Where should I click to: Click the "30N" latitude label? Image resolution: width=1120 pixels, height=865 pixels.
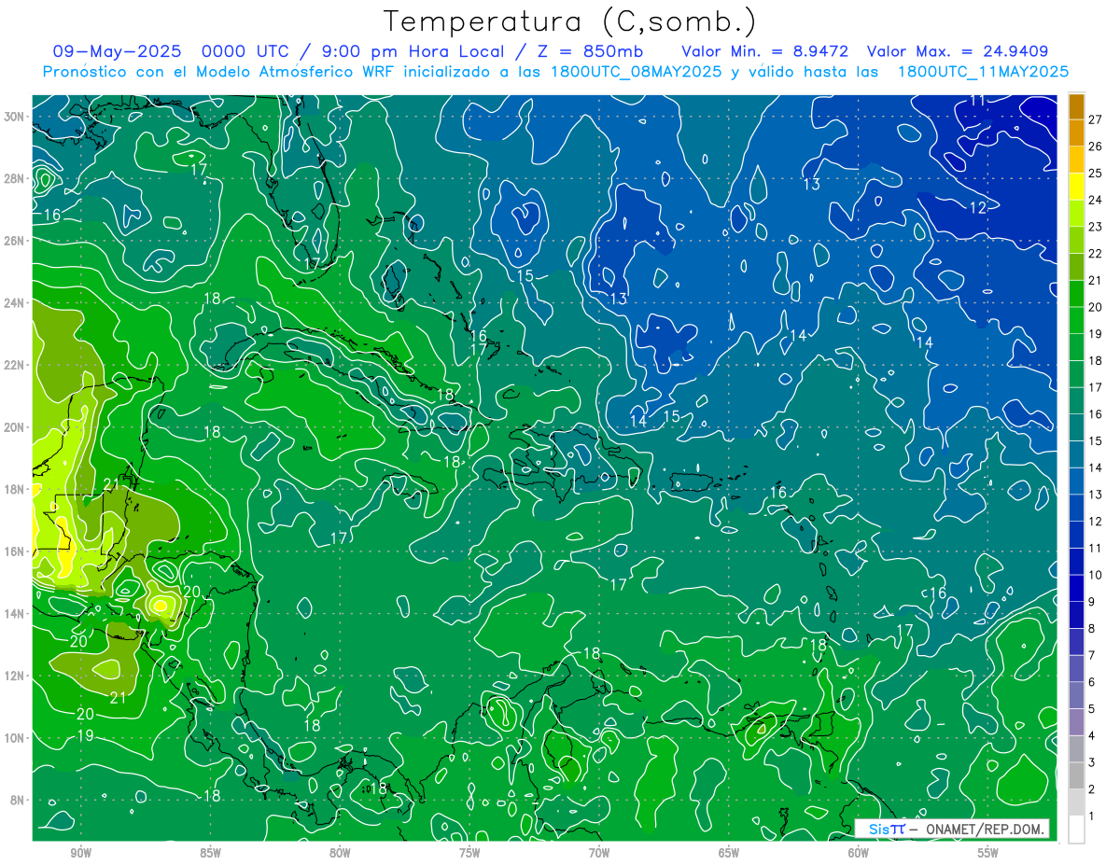pos(16,117)
